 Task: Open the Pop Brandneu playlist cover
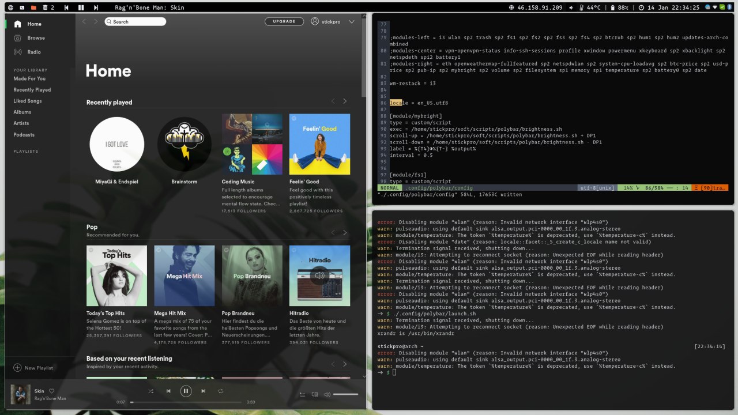[252, 276]
